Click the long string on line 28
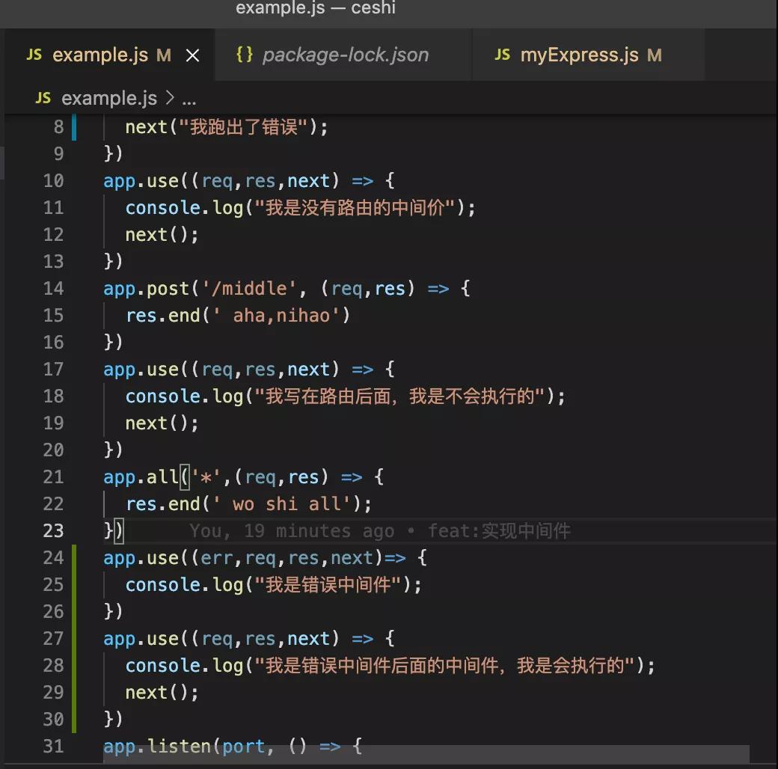This screenshot has height=769, width=778. [x=444, y=666]
